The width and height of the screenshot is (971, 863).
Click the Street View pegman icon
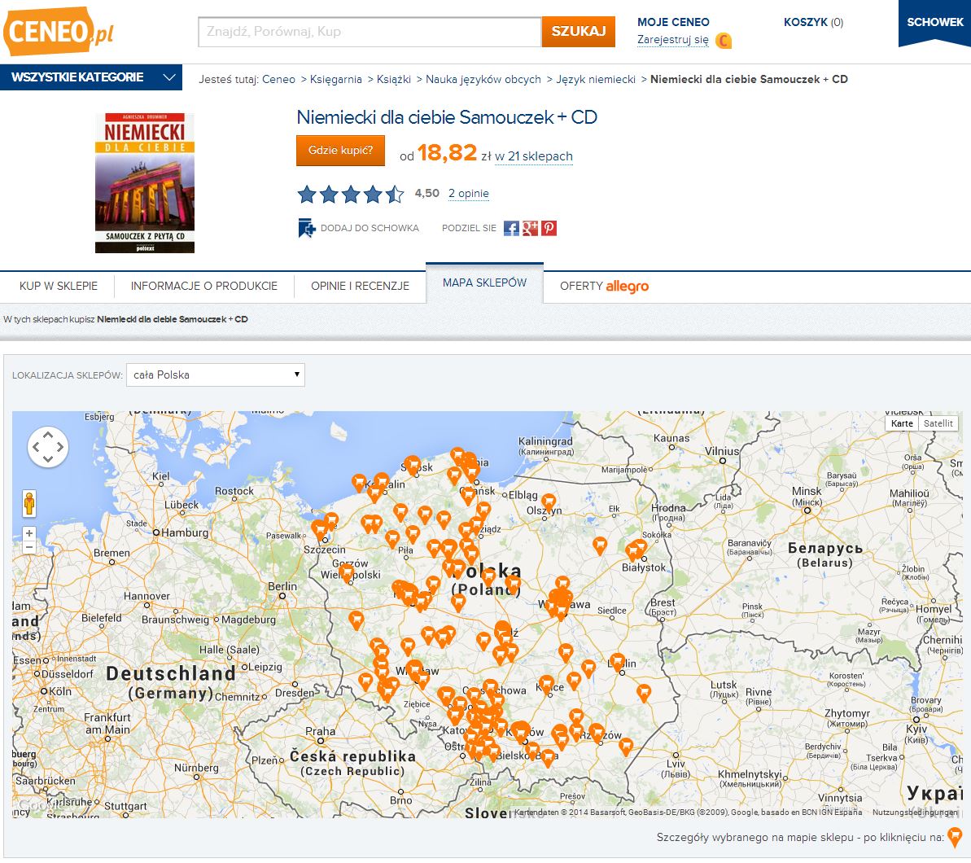[29, 504]
